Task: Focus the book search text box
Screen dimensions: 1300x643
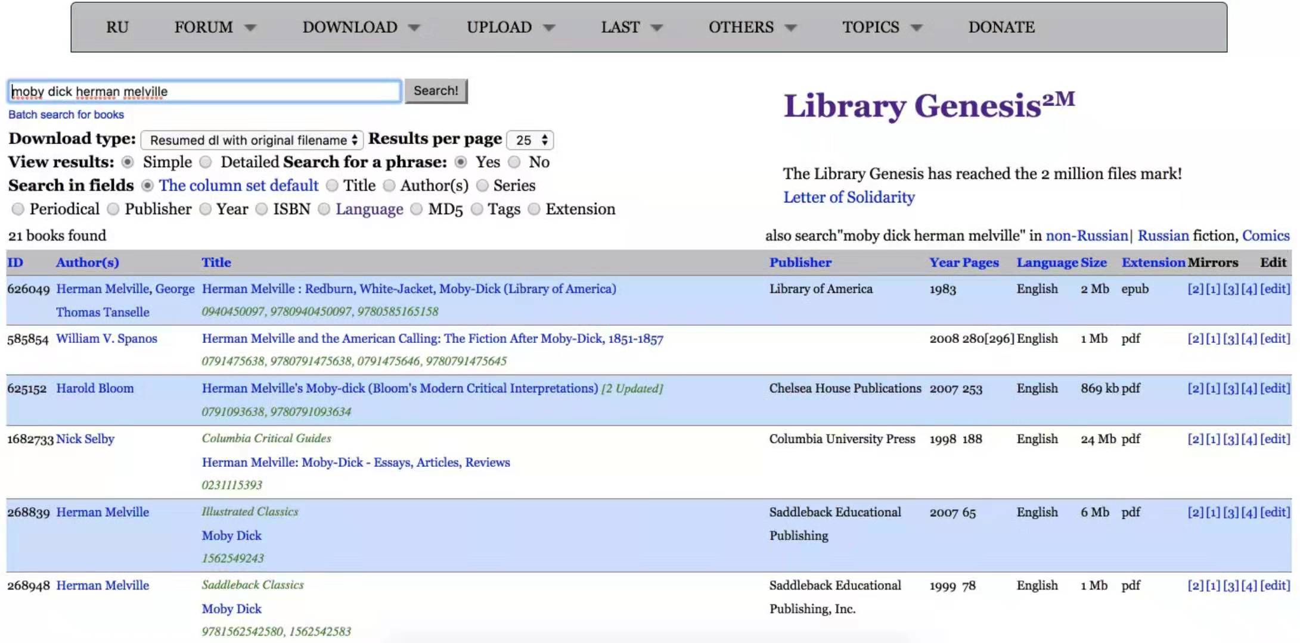Action: pos(205,91)
